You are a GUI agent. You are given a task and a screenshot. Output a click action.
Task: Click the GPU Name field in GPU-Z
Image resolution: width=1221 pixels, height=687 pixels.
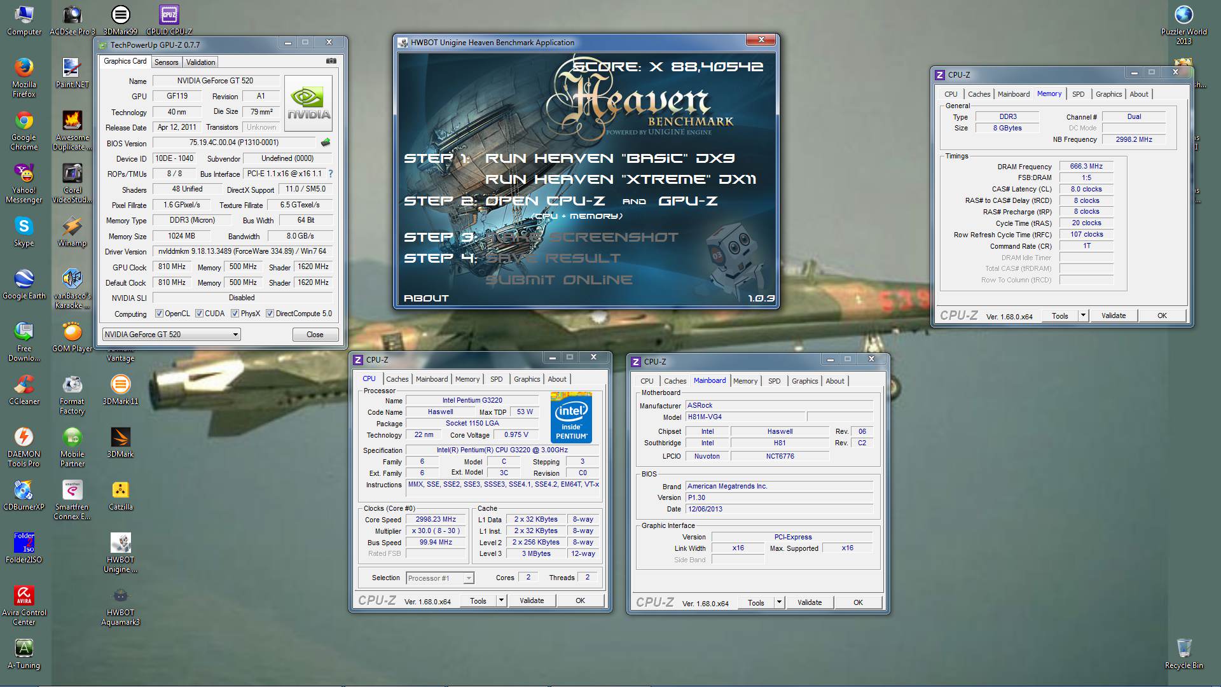(215, 81)
